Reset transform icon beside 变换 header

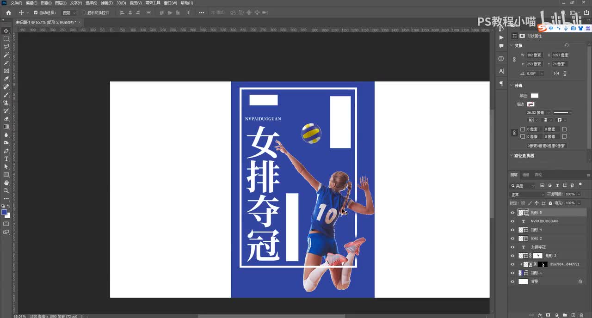pos(567,45)
